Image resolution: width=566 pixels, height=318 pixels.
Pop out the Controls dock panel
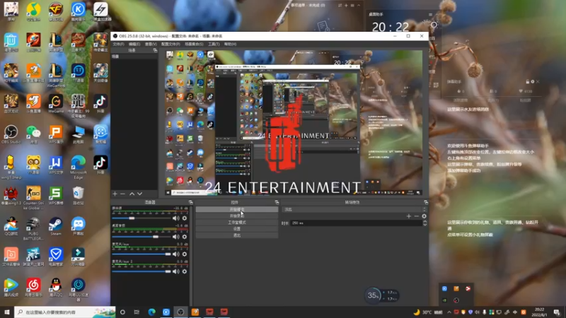[277, 202]
